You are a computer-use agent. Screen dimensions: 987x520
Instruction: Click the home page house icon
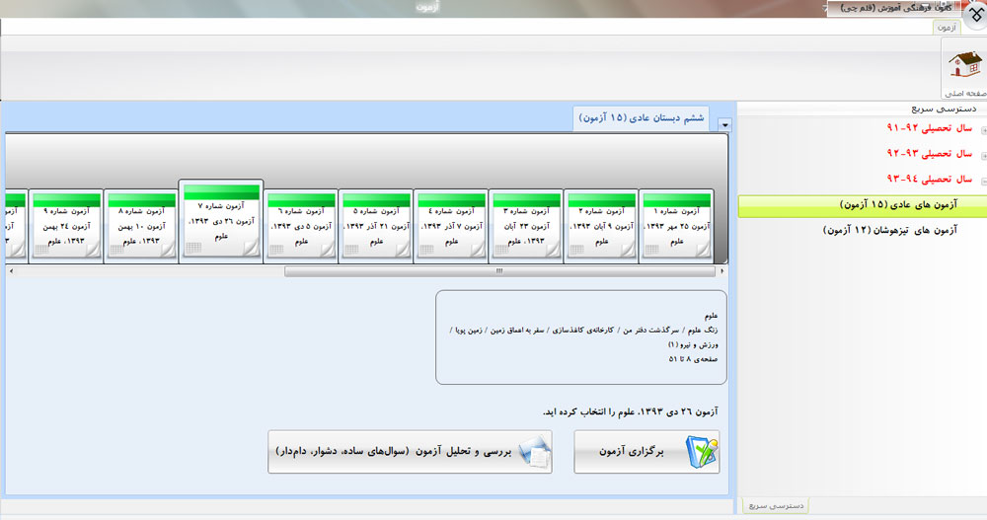coord(961,67)
